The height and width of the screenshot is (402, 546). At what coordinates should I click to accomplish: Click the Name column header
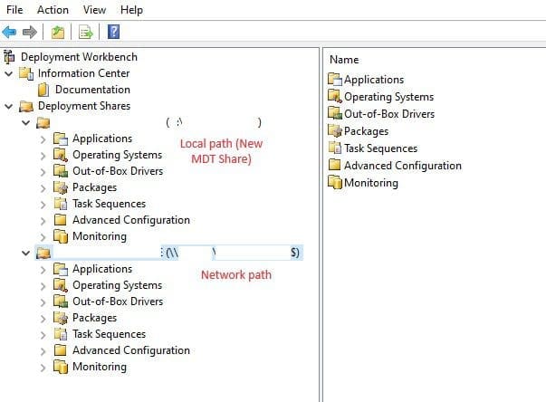point(344,60)
